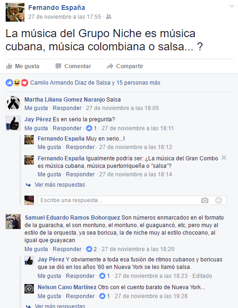Toggle Me gusta on Samuel Eduardo Ramos' comment
This screenshot has width=238, height=308.
click(x=36, y=249)
